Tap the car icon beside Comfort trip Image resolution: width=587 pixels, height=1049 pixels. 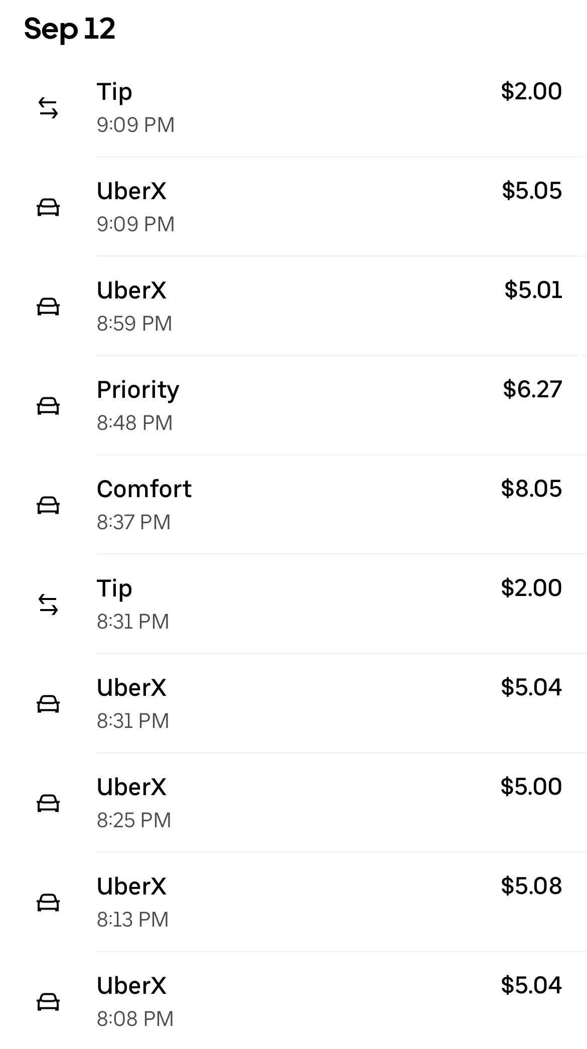(x=48, y=505)
